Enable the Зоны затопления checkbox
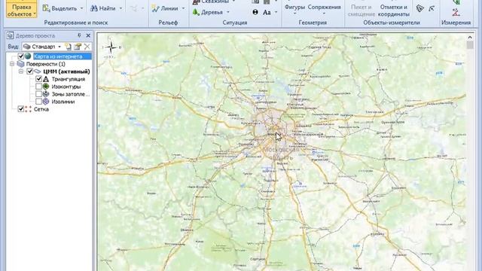482x271 pixels. [38, 93]
